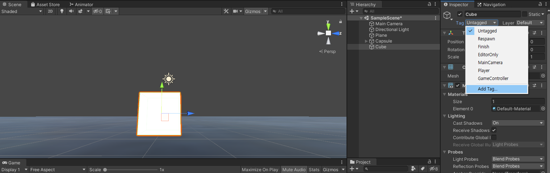Open the Cast Shadows dropdown
Image resolution: width=550 pixels, height=173 pixels.
[518, 123]
